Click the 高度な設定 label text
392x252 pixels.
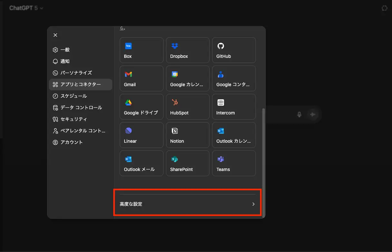pyautogui.click(x=131, y=204)
